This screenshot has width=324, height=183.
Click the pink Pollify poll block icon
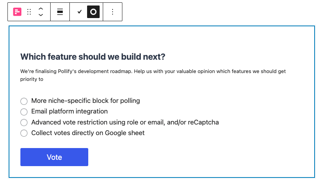[x=17, y=12]
